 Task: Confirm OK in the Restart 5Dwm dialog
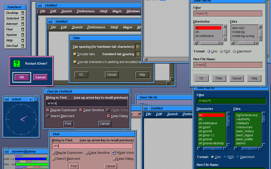22,77
